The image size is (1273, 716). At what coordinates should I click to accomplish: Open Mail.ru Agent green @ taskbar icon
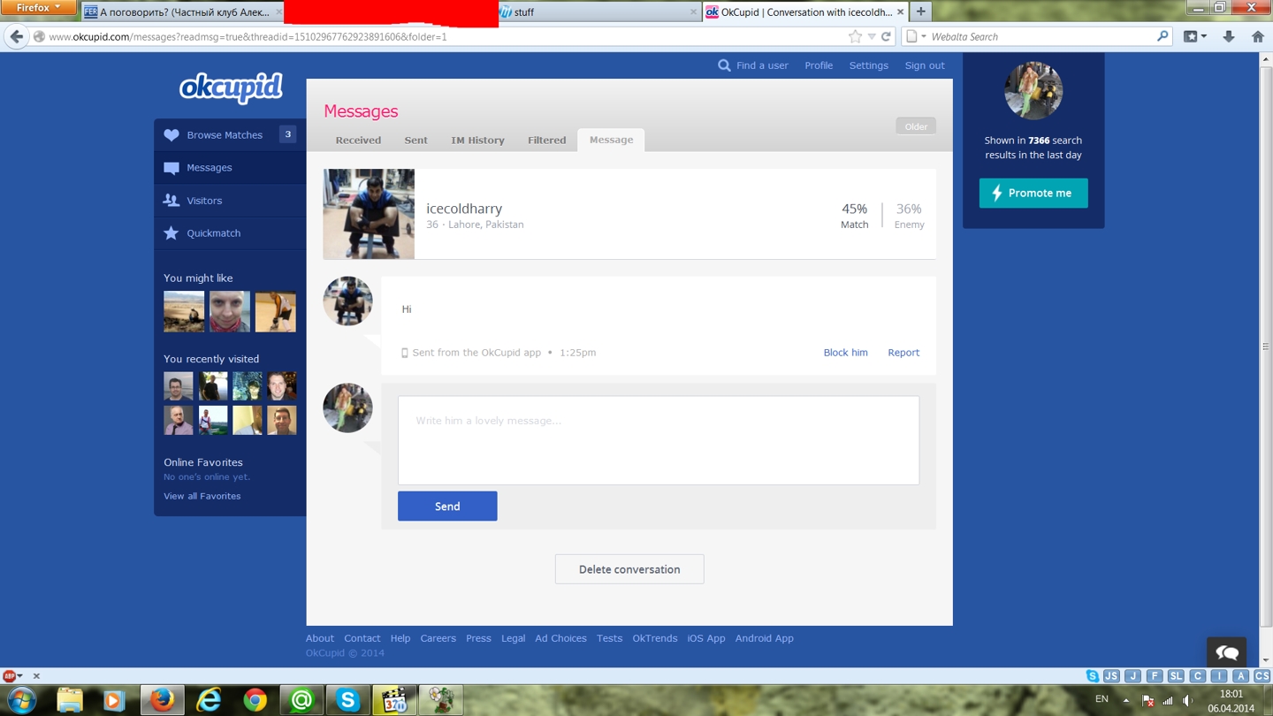pyautogui.click(x=301, y=700)
